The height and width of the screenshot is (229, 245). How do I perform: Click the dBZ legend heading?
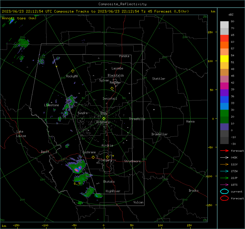(x=231, y=15)
